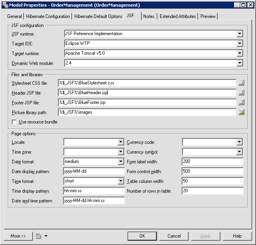Close the Model Properties dialog
Screen dimensions: 256x245
250,5
